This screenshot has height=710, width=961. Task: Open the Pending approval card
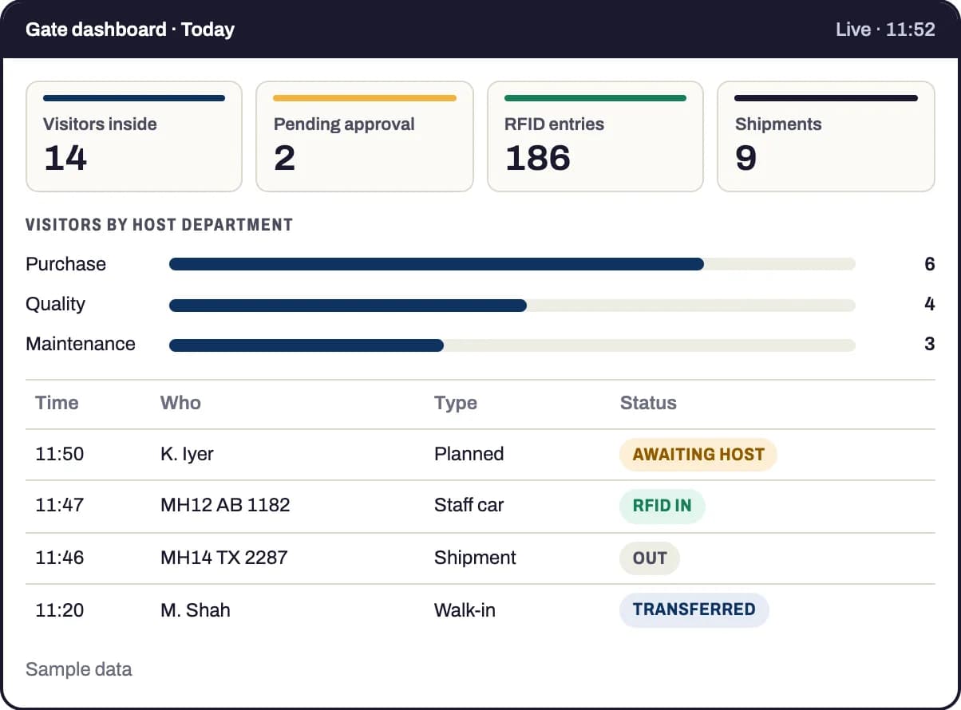(365, 136)
